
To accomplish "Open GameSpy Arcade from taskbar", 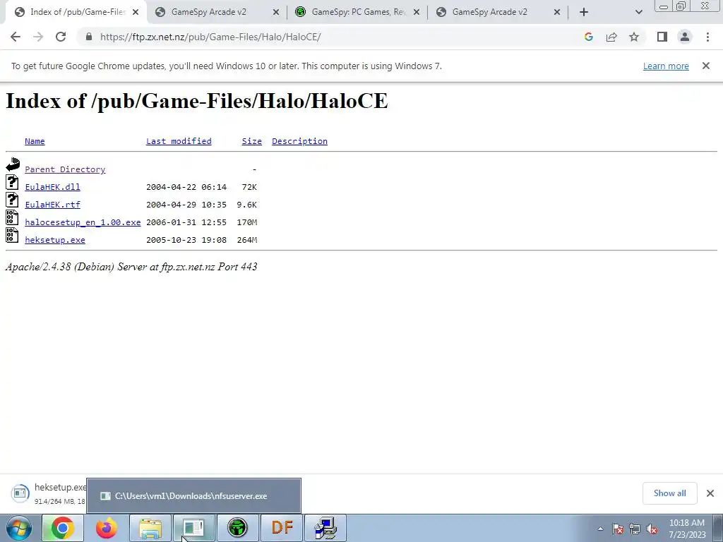I will pyautogui.click(x=237, y=528).
